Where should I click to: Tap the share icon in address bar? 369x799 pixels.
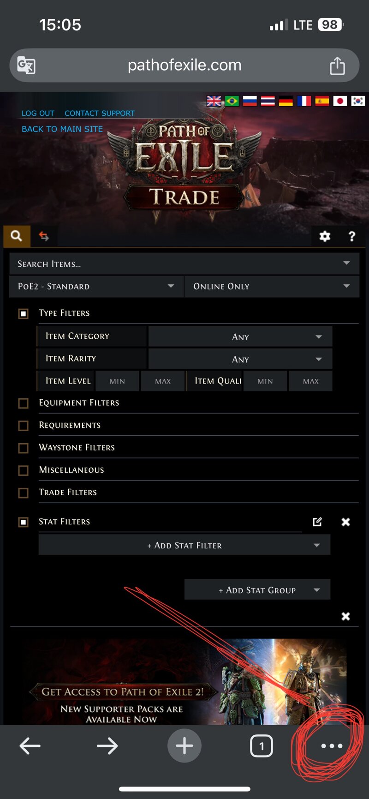(337, 65)
